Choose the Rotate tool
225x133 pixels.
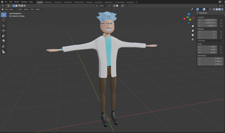click(4, 30)
